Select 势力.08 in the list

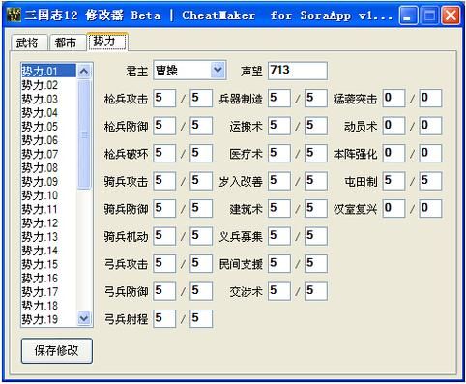pos(48,168)
